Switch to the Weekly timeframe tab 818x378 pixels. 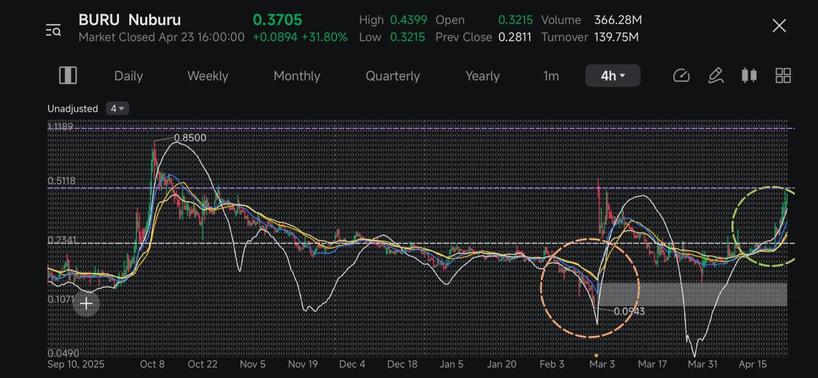207,76
